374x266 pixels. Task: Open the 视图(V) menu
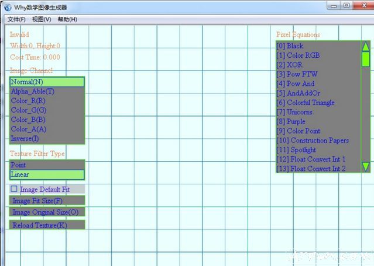coord(42,19)
